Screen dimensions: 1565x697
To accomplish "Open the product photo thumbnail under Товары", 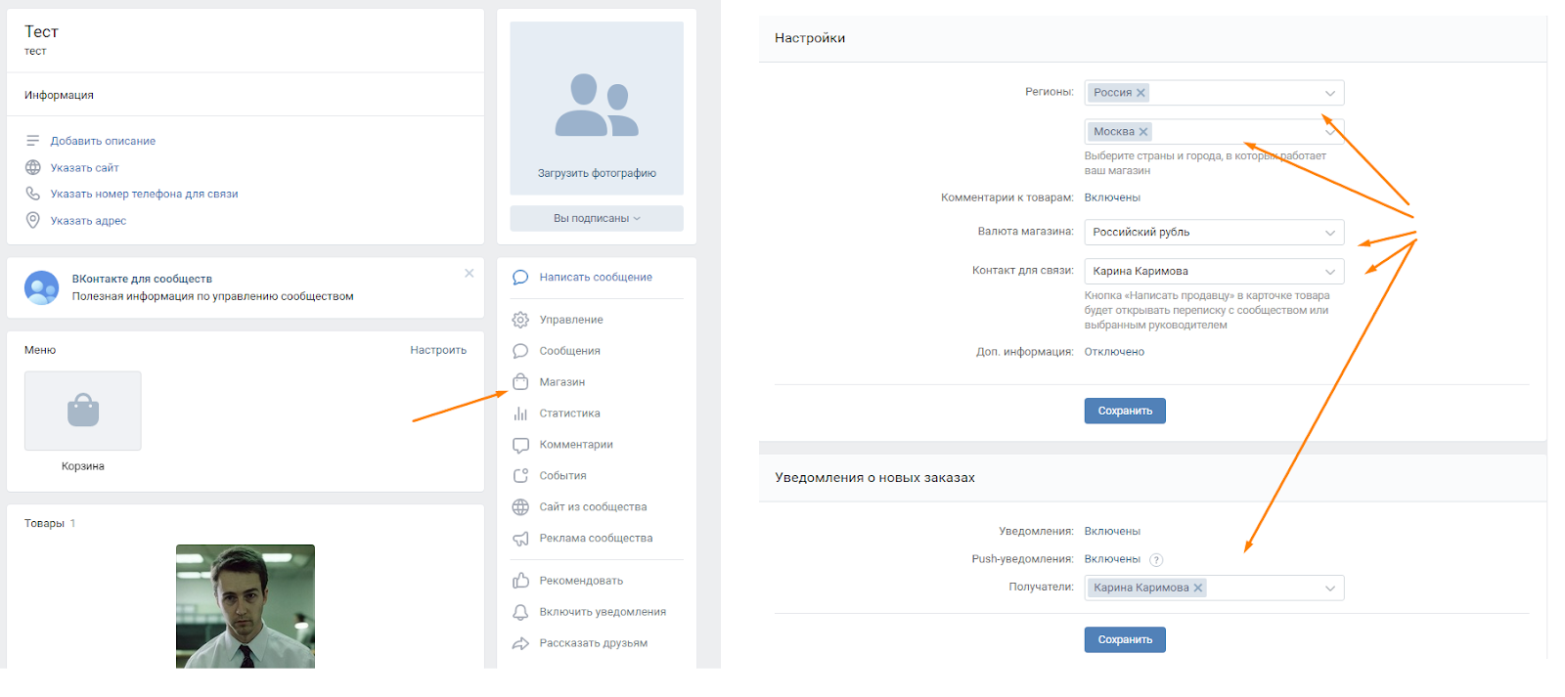I will pos(246,607).
